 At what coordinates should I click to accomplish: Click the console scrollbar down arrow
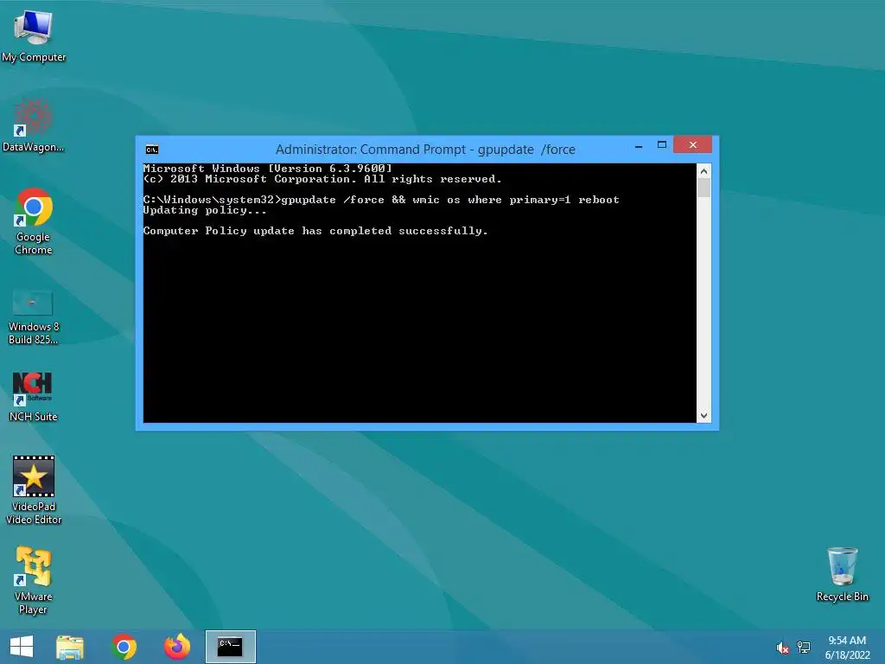point(704,416)
